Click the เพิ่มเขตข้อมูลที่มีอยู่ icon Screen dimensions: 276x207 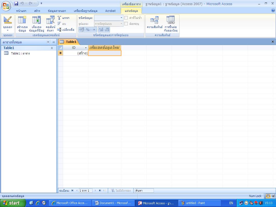click(x=36, y=20)
